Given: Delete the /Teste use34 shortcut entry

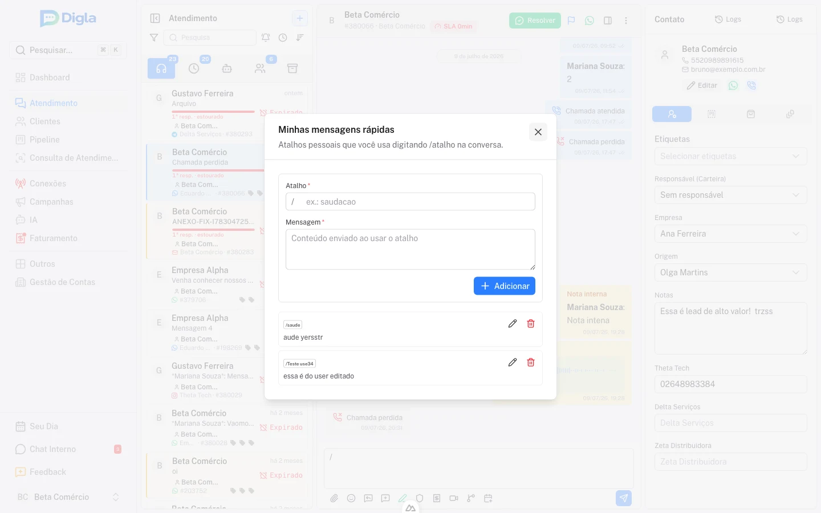Looking at the screenshot, I should [x=531, y=363].
